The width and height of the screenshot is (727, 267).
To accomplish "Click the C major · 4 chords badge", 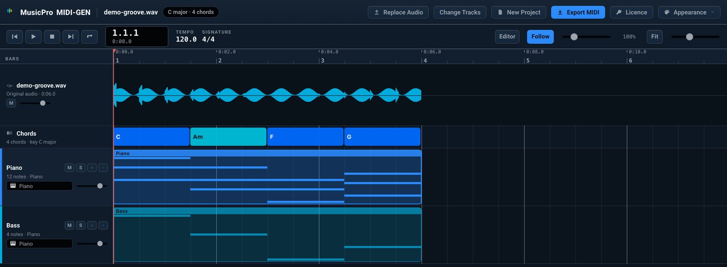I will 191,12.
